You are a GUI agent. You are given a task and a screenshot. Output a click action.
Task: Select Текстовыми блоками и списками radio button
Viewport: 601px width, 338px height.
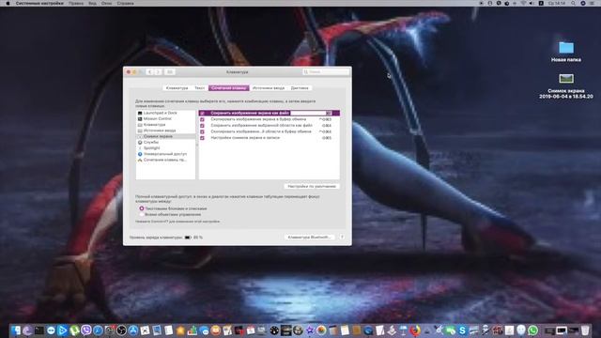click(142, 208)
